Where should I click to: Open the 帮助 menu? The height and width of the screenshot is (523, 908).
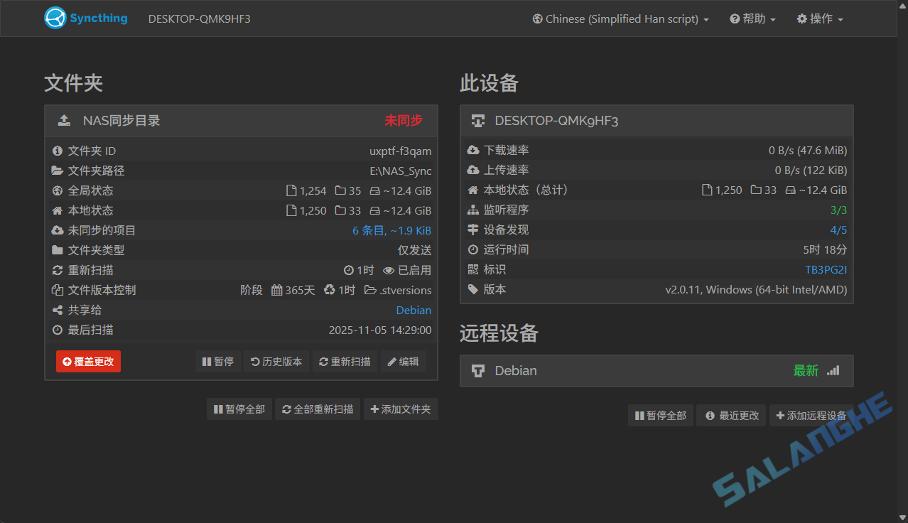pyautogui.click(x=752, y=18)
